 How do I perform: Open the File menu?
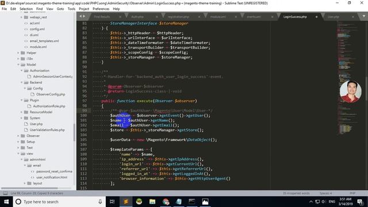click(x=4, y=9)
